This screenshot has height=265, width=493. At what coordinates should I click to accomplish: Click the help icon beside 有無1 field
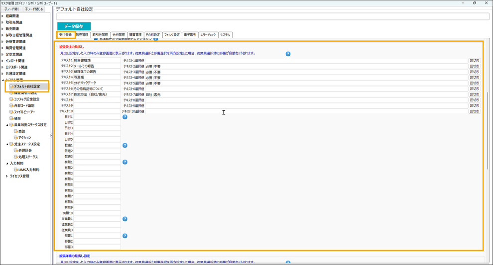125,162
